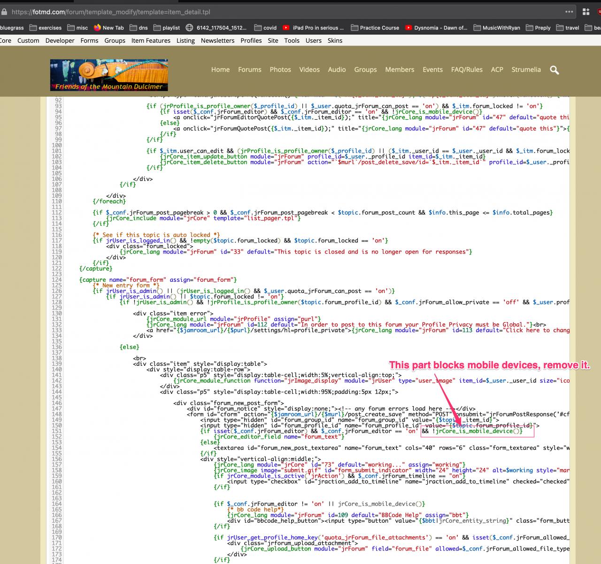Image resolution: width=601 pixels, height=564 pixels.
Task: Open the Dysnomia YouTube bookmark
Action: coord(436,28)
